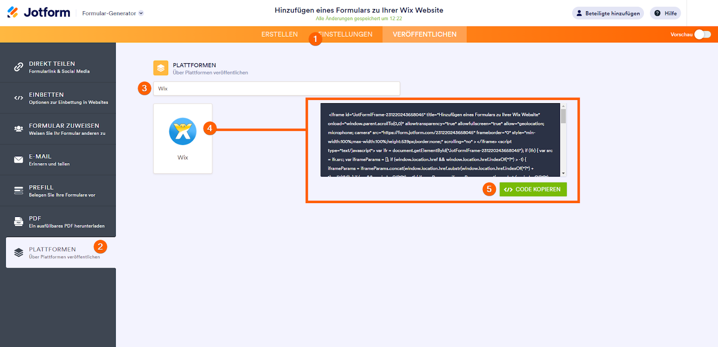The width and height of the screenshot is (718, 347).
Task: Click the code box scroll-down arrow
Action: pos(563,173)
